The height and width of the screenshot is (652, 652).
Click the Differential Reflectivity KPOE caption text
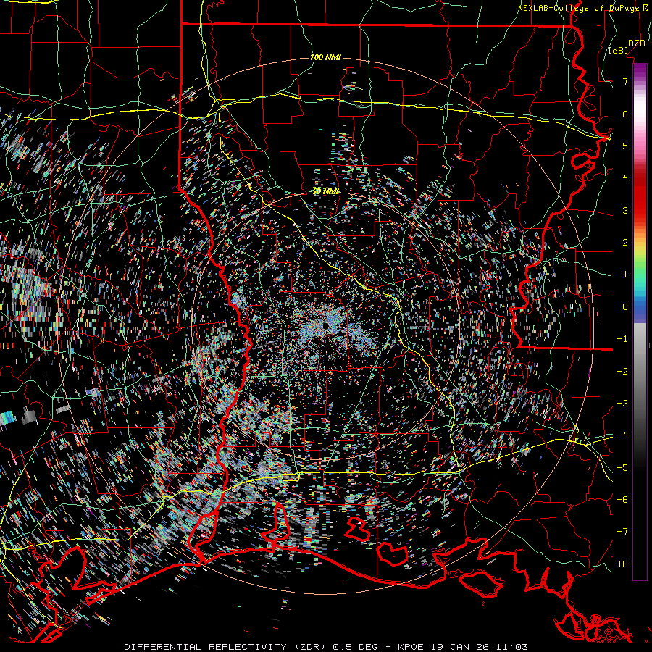coord(326,647)
